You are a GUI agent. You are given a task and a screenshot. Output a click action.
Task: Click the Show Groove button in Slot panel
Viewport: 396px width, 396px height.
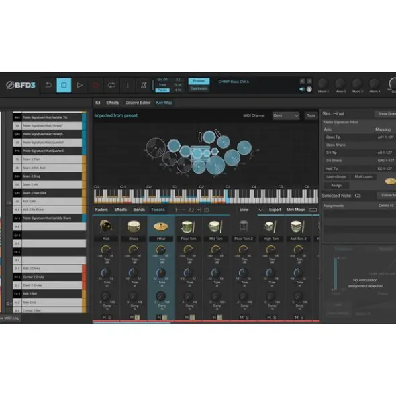tap(385, 114)
